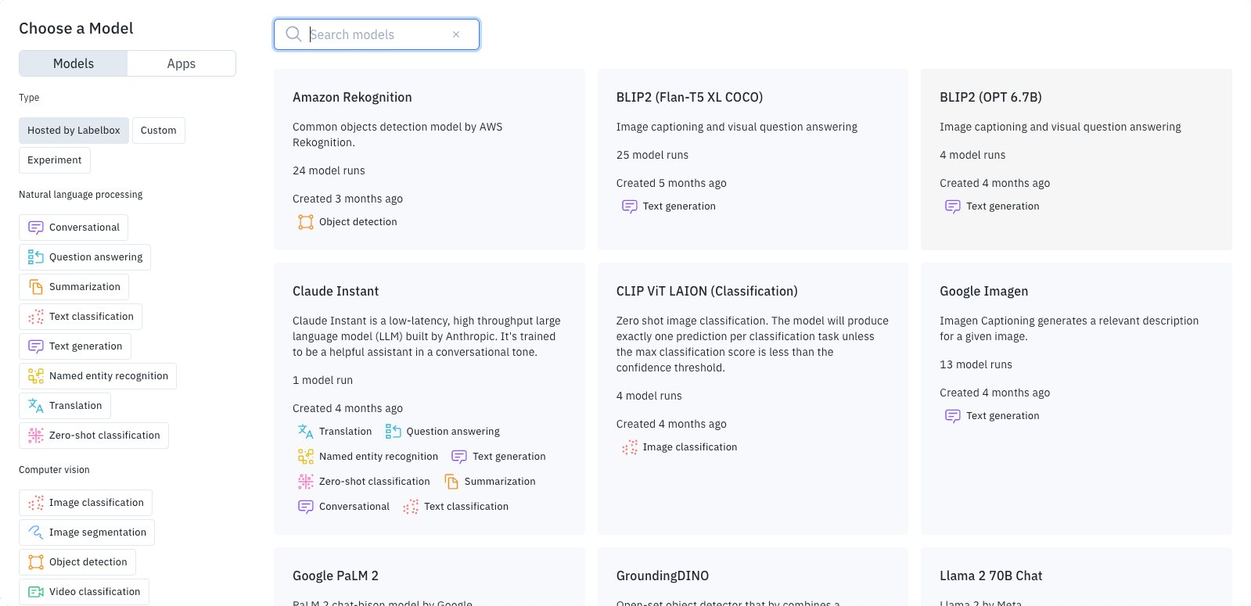Click Translation icon on Claude Instant card

[x=306, y=432]
